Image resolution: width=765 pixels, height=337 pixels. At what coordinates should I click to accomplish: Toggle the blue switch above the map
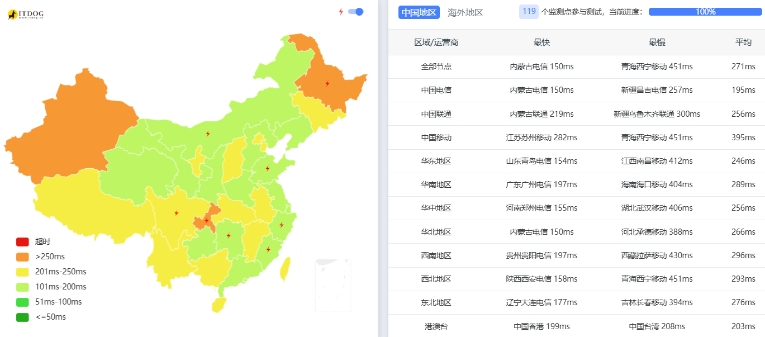[355, 12]
